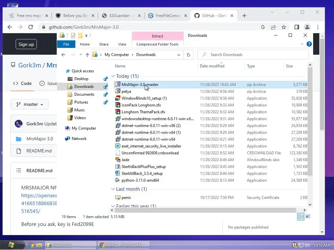Close the FreeFileConvert browser tab
Image resolution: width=334 pixels, height=250 pixels.
pyautogui.click(x=186, y=16)
